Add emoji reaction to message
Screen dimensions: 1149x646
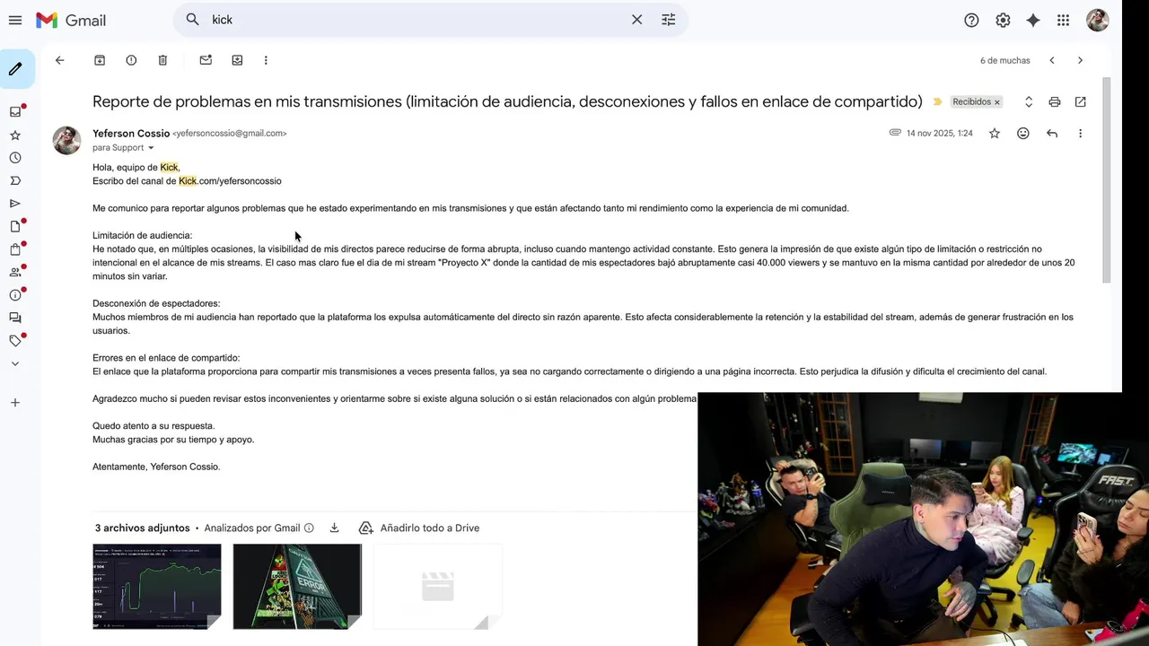(1023, 134)
